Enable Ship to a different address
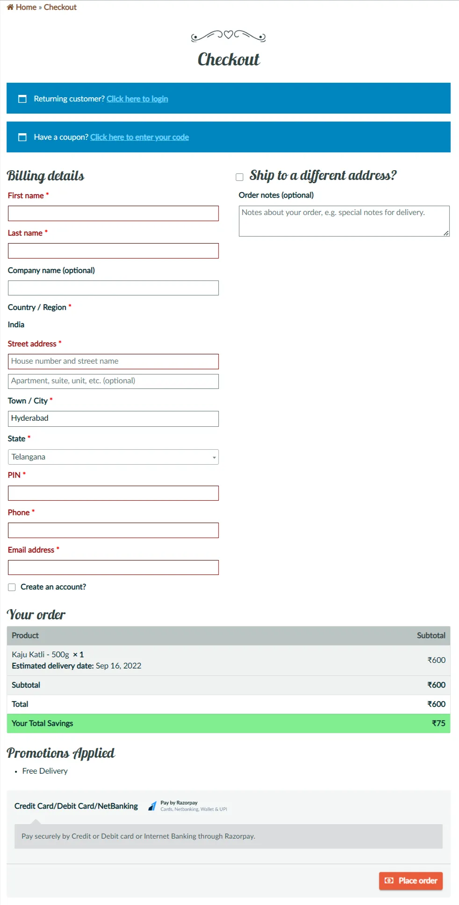Image resolution: width=459 pixels, height=905 pixels. coord(240,177)
